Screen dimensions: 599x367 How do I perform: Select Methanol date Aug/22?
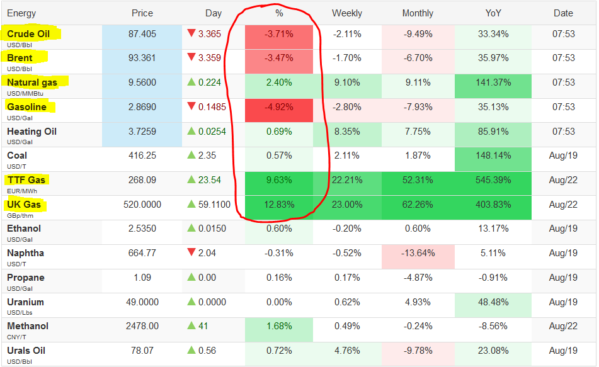tap(564, 326)
